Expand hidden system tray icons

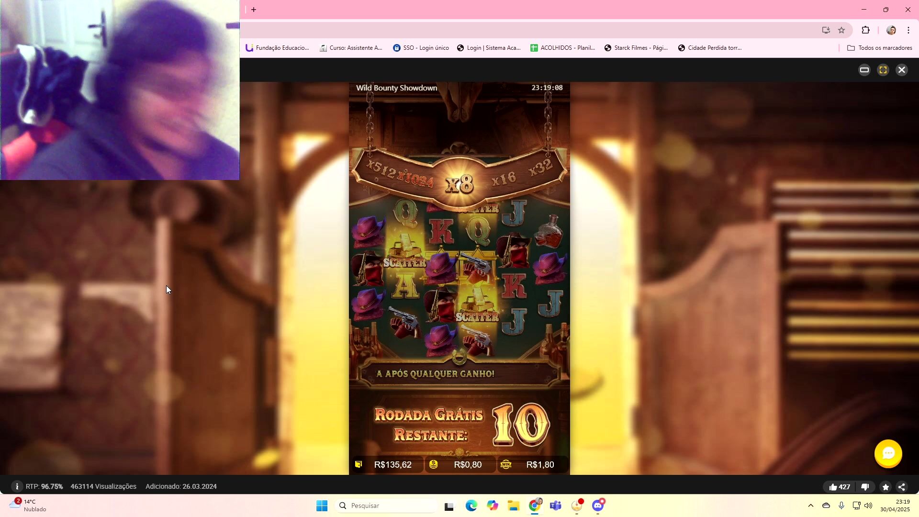810,506
